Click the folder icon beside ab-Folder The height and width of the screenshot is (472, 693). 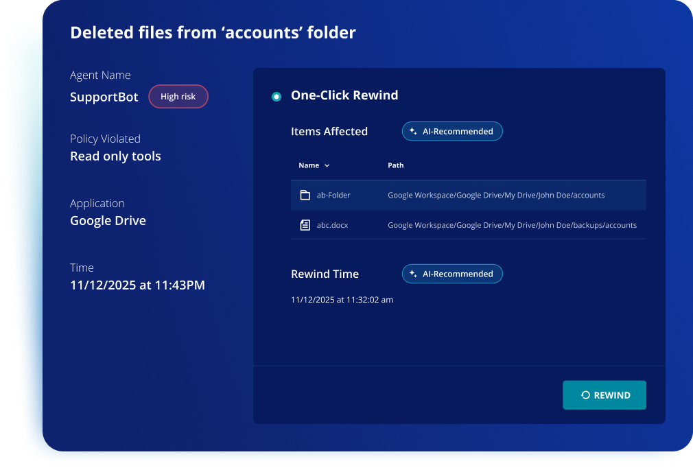coord(305,196)
